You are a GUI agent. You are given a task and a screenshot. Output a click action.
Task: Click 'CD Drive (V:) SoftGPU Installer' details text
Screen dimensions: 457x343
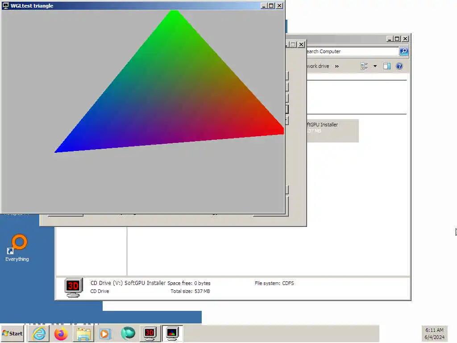click(x=128, y=283)
